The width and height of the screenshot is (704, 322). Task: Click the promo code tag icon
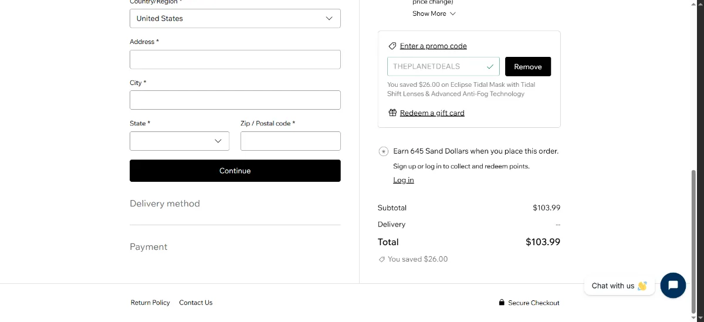coord(392,46)
